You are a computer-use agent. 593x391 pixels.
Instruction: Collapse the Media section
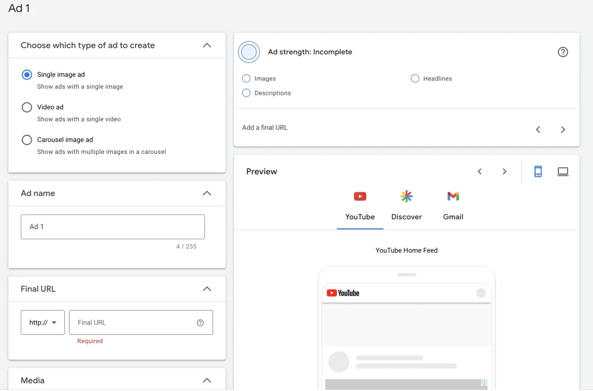(x=207, y=381)
